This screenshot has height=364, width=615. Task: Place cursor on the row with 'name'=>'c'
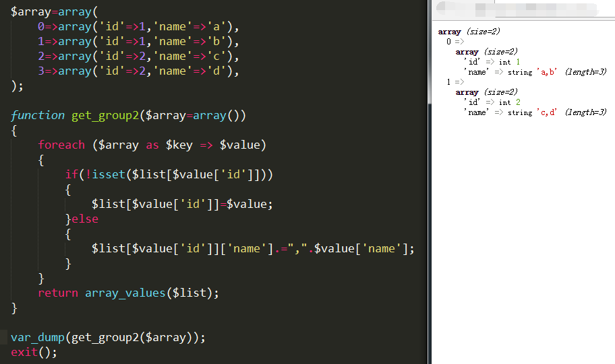click(x=138, y=57)
